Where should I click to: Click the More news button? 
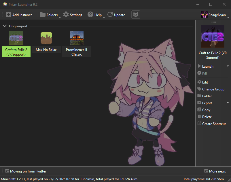(215, 171)
